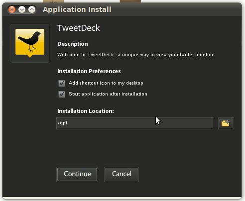This screenshot has width=245, height=201.
Task: Minimize the Application Install window
Action: point(22,9)
